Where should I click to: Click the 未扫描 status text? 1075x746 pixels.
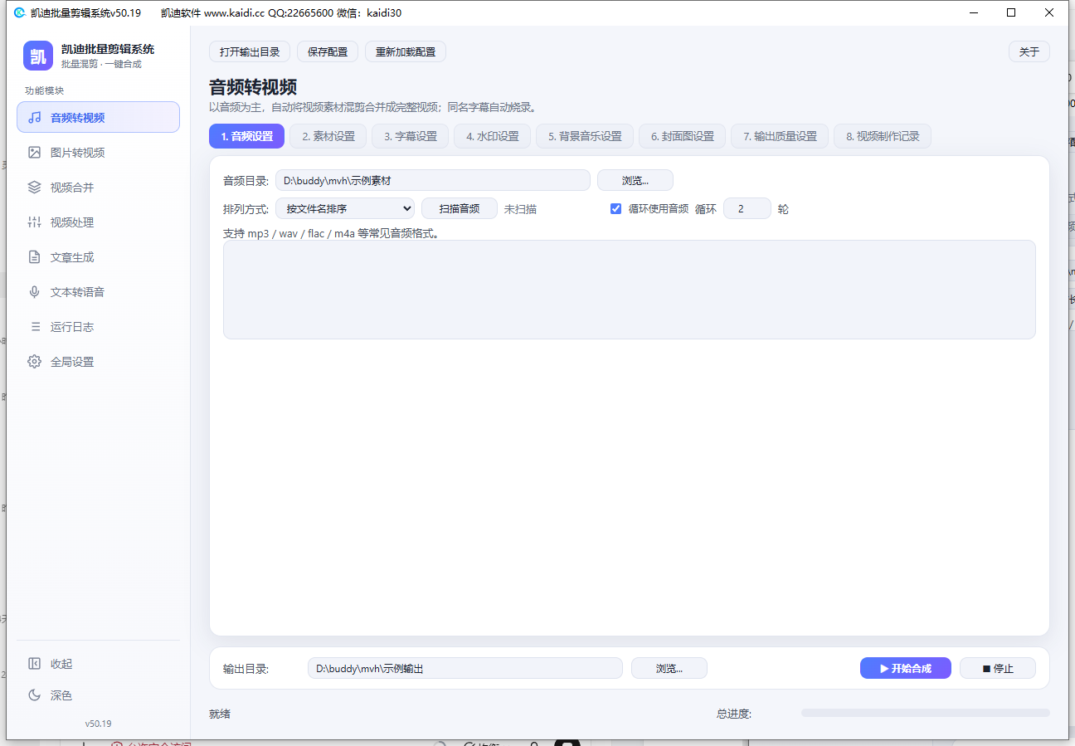click(520, 209)
